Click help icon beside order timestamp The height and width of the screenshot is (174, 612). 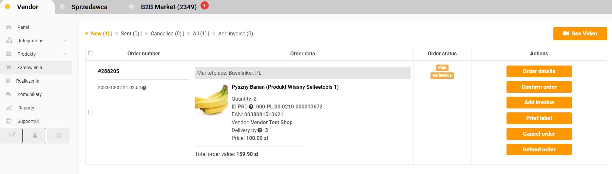pos(144,88)
